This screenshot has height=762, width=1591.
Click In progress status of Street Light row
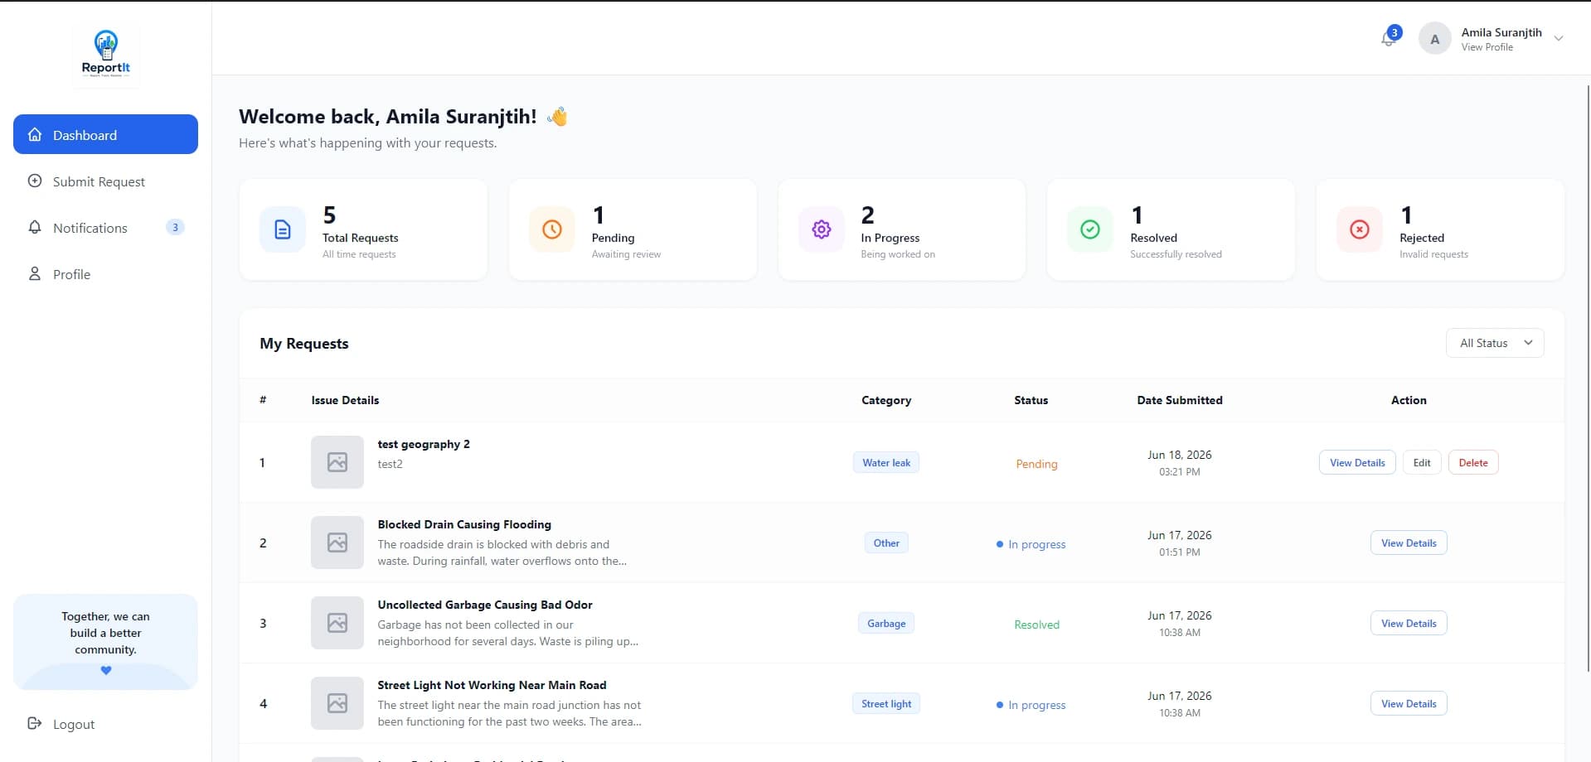[x=1031, y=705]
